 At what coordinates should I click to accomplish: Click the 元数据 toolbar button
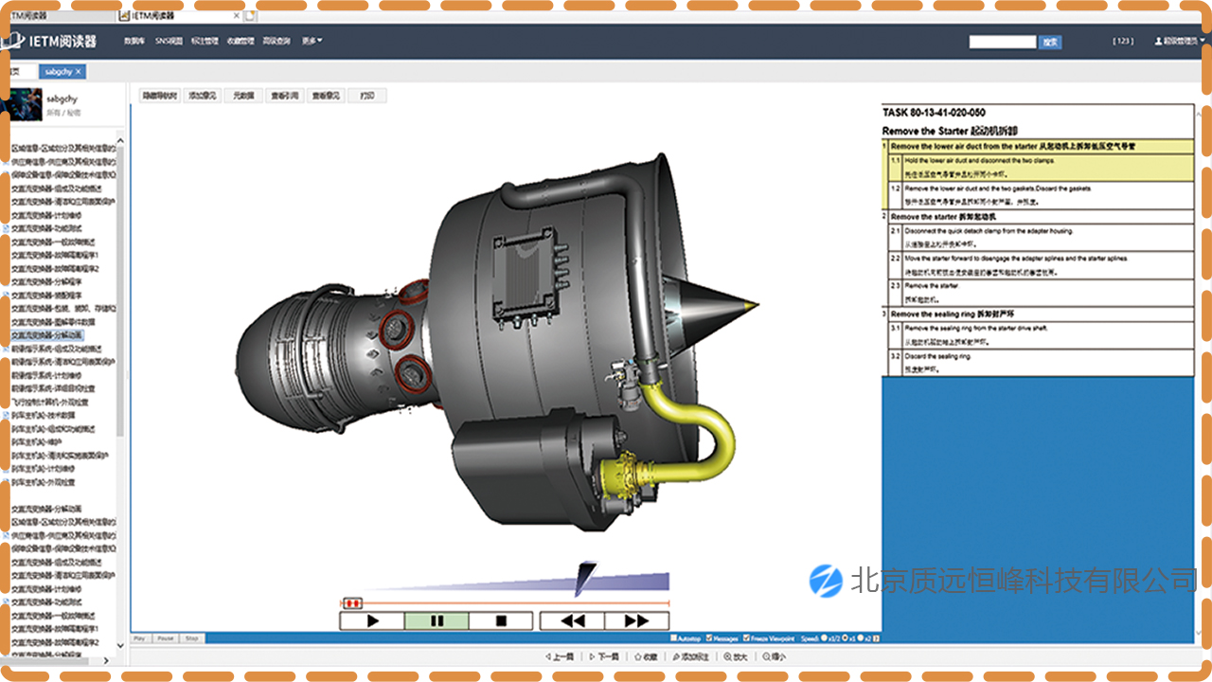[244, 96]
